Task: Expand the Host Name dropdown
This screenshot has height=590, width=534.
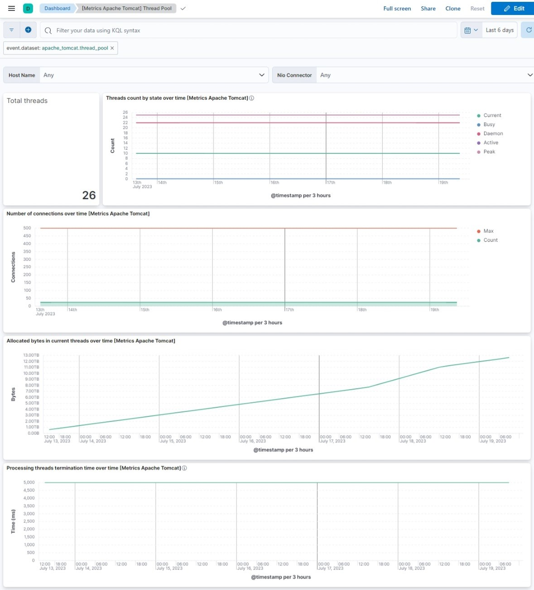Action: click(x=261, y=75)
